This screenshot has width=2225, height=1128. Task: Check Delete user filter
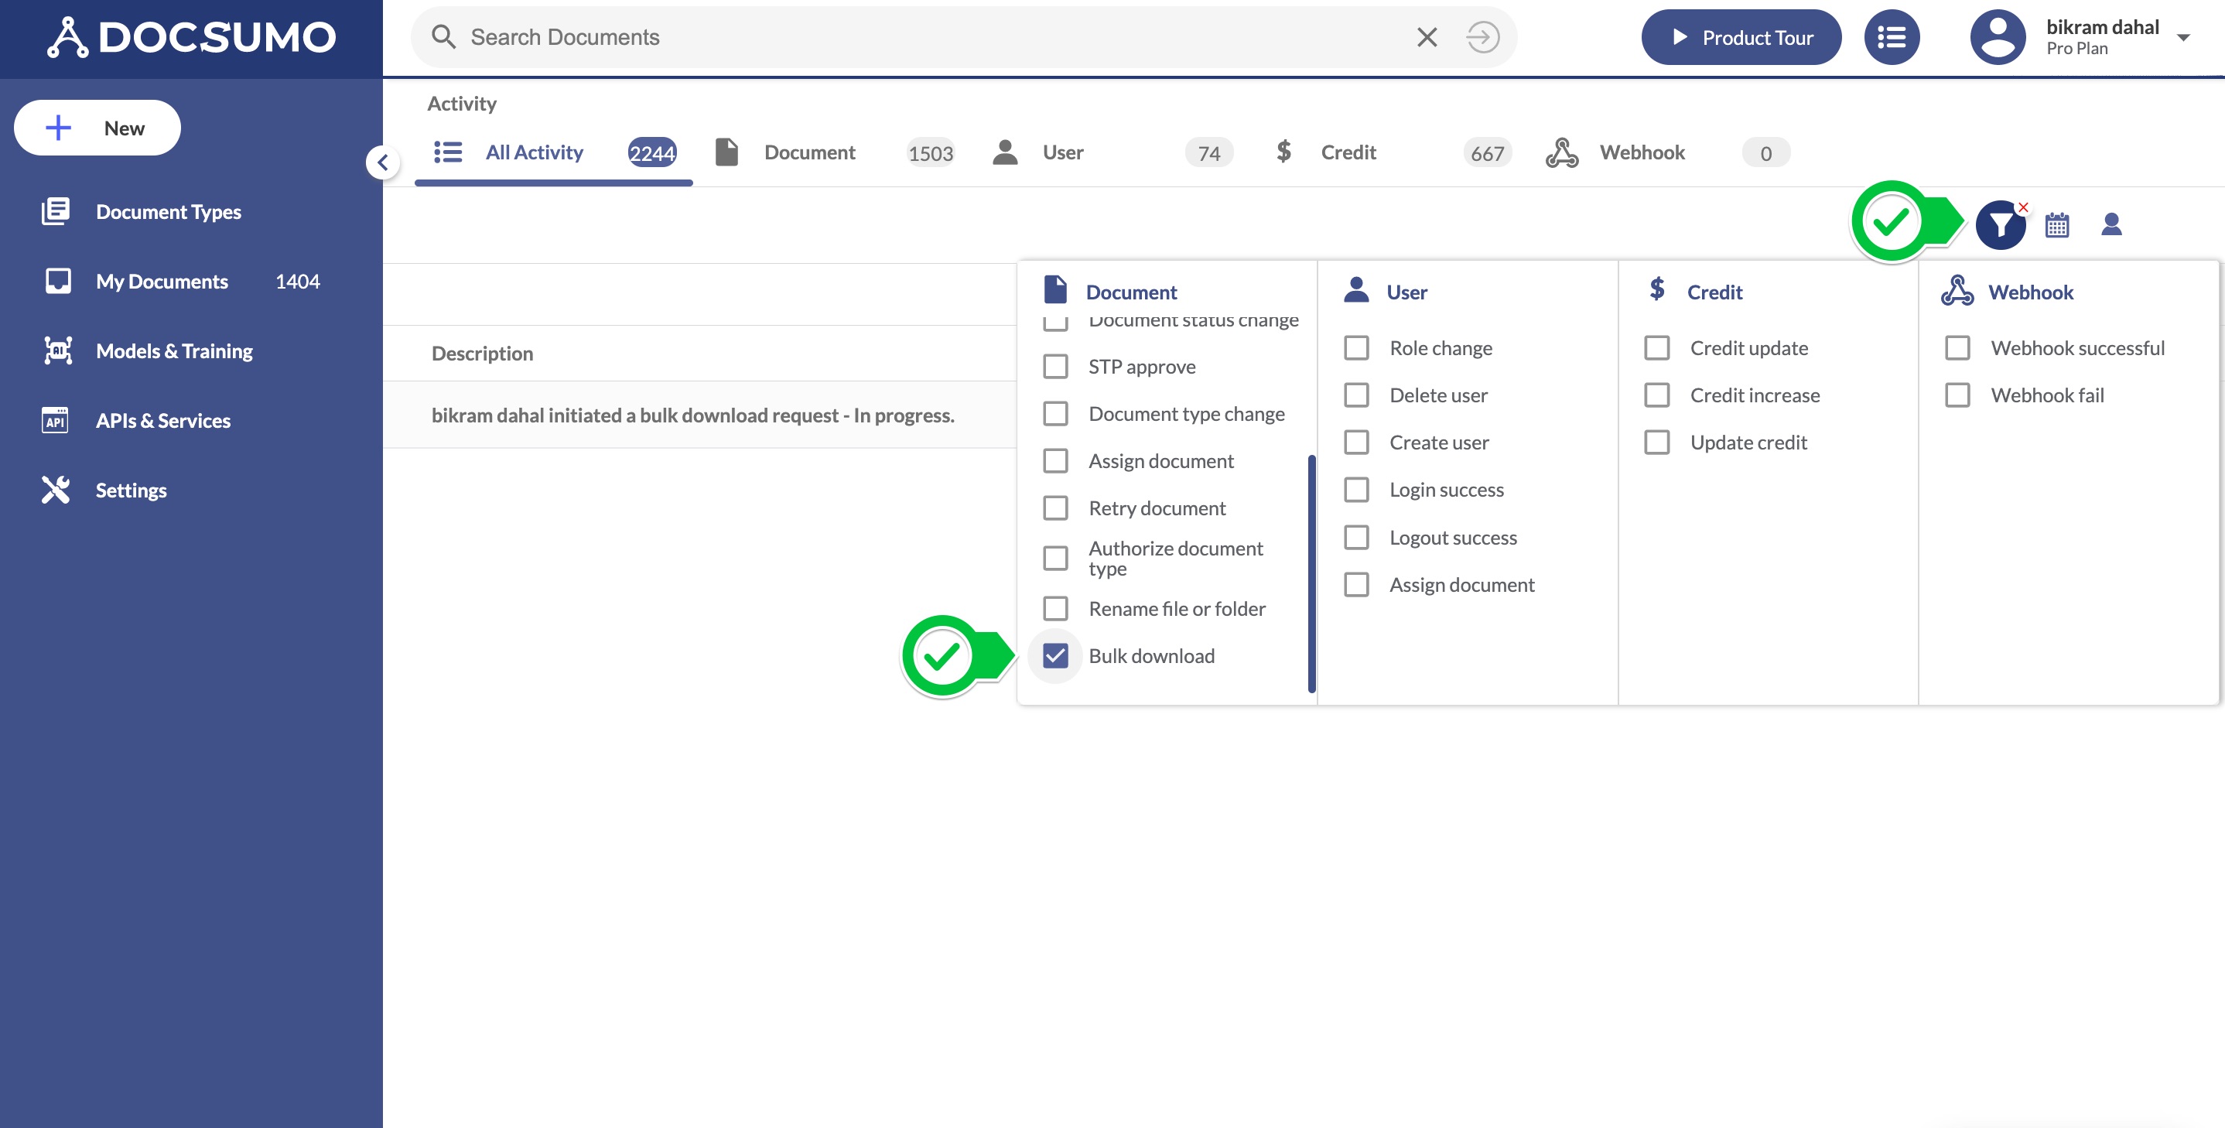tap(1356, 395)
